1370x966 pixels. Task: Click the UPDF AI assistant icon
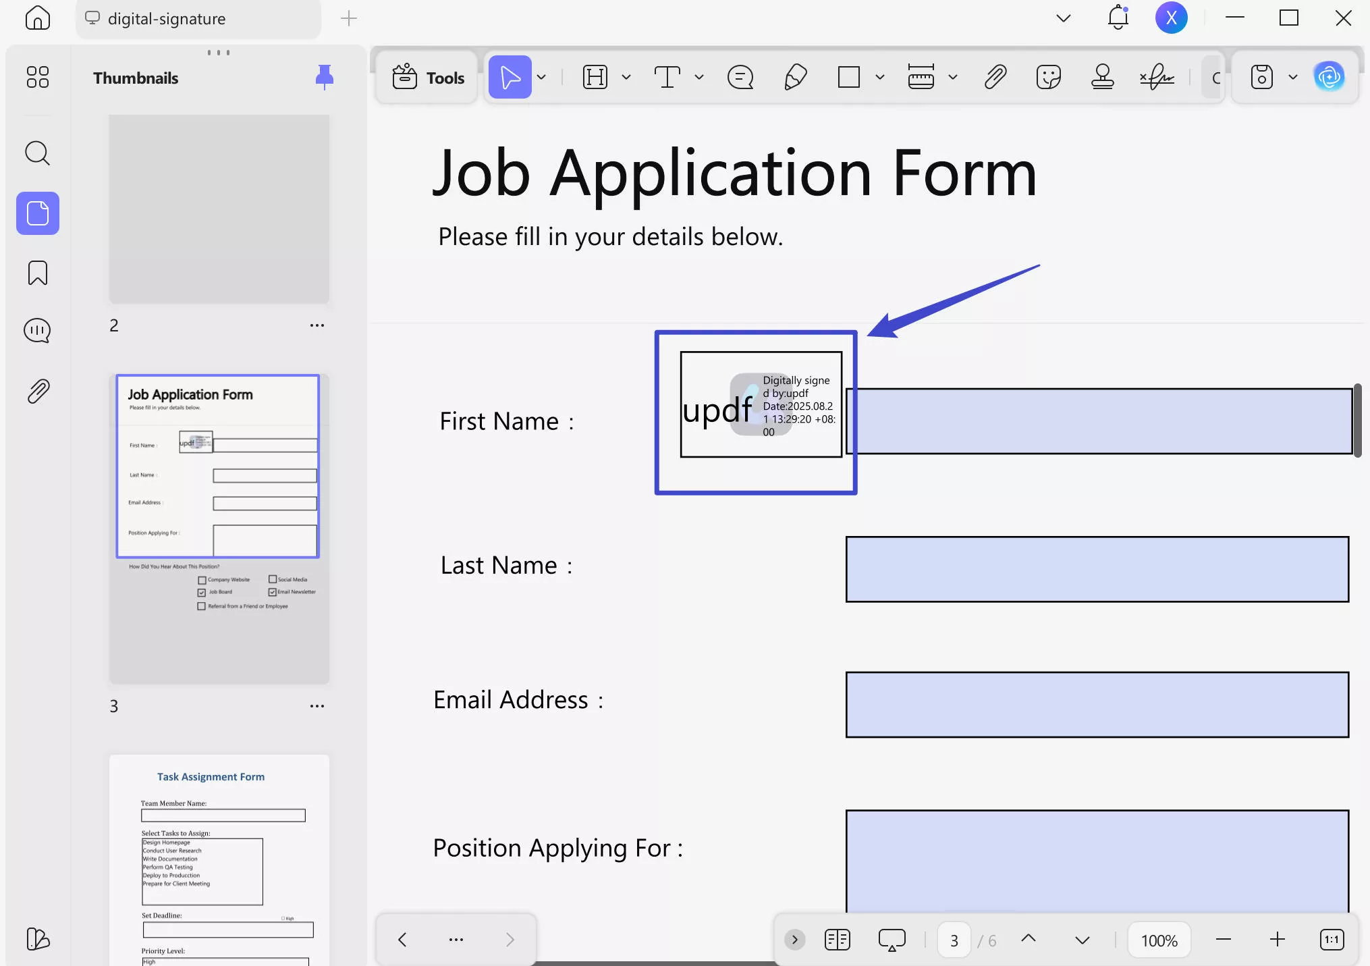click(1329, 77)
